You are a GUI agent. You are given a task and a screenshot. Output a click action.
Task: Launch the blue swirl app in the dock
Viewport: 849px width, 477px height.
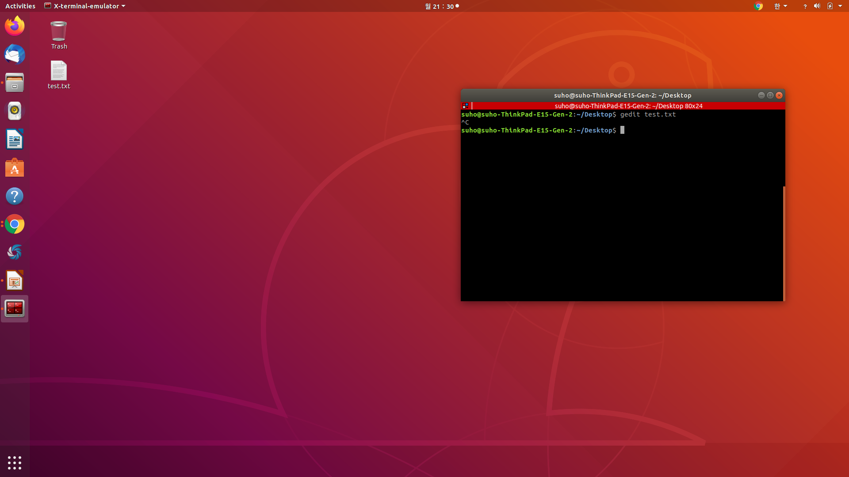coord(15,252)
